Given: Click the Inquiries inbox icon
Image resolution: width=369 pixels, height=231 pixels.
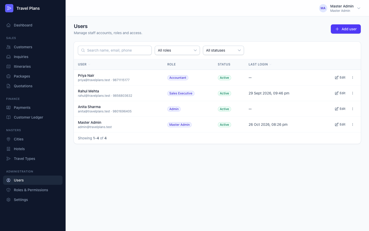Looking at the screenshot, I should 8,57.
